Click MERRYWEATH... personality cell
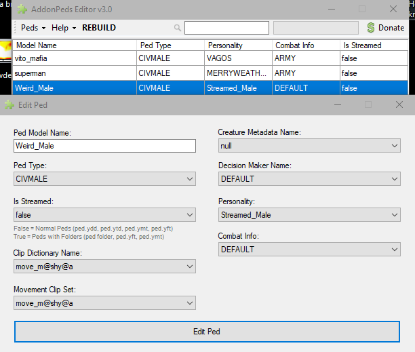 [238, 73]
